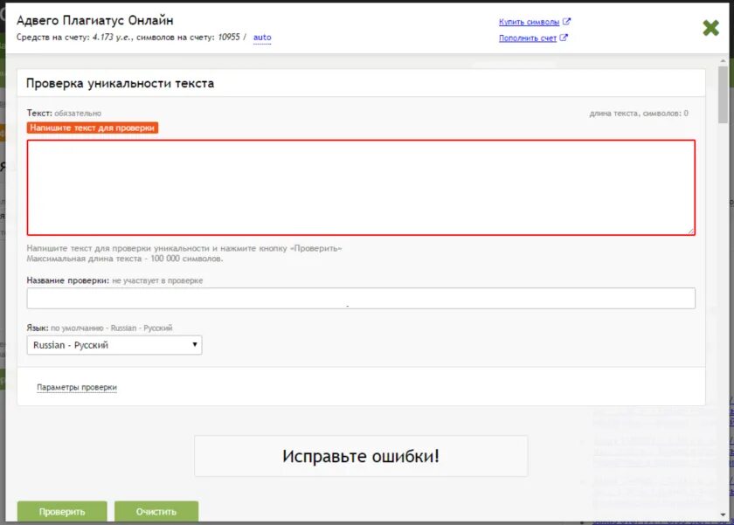The width and height of the screenshot is (734, 525).
Task: Close the Advego Plagiatus dialog with green X
Action: 710,28
